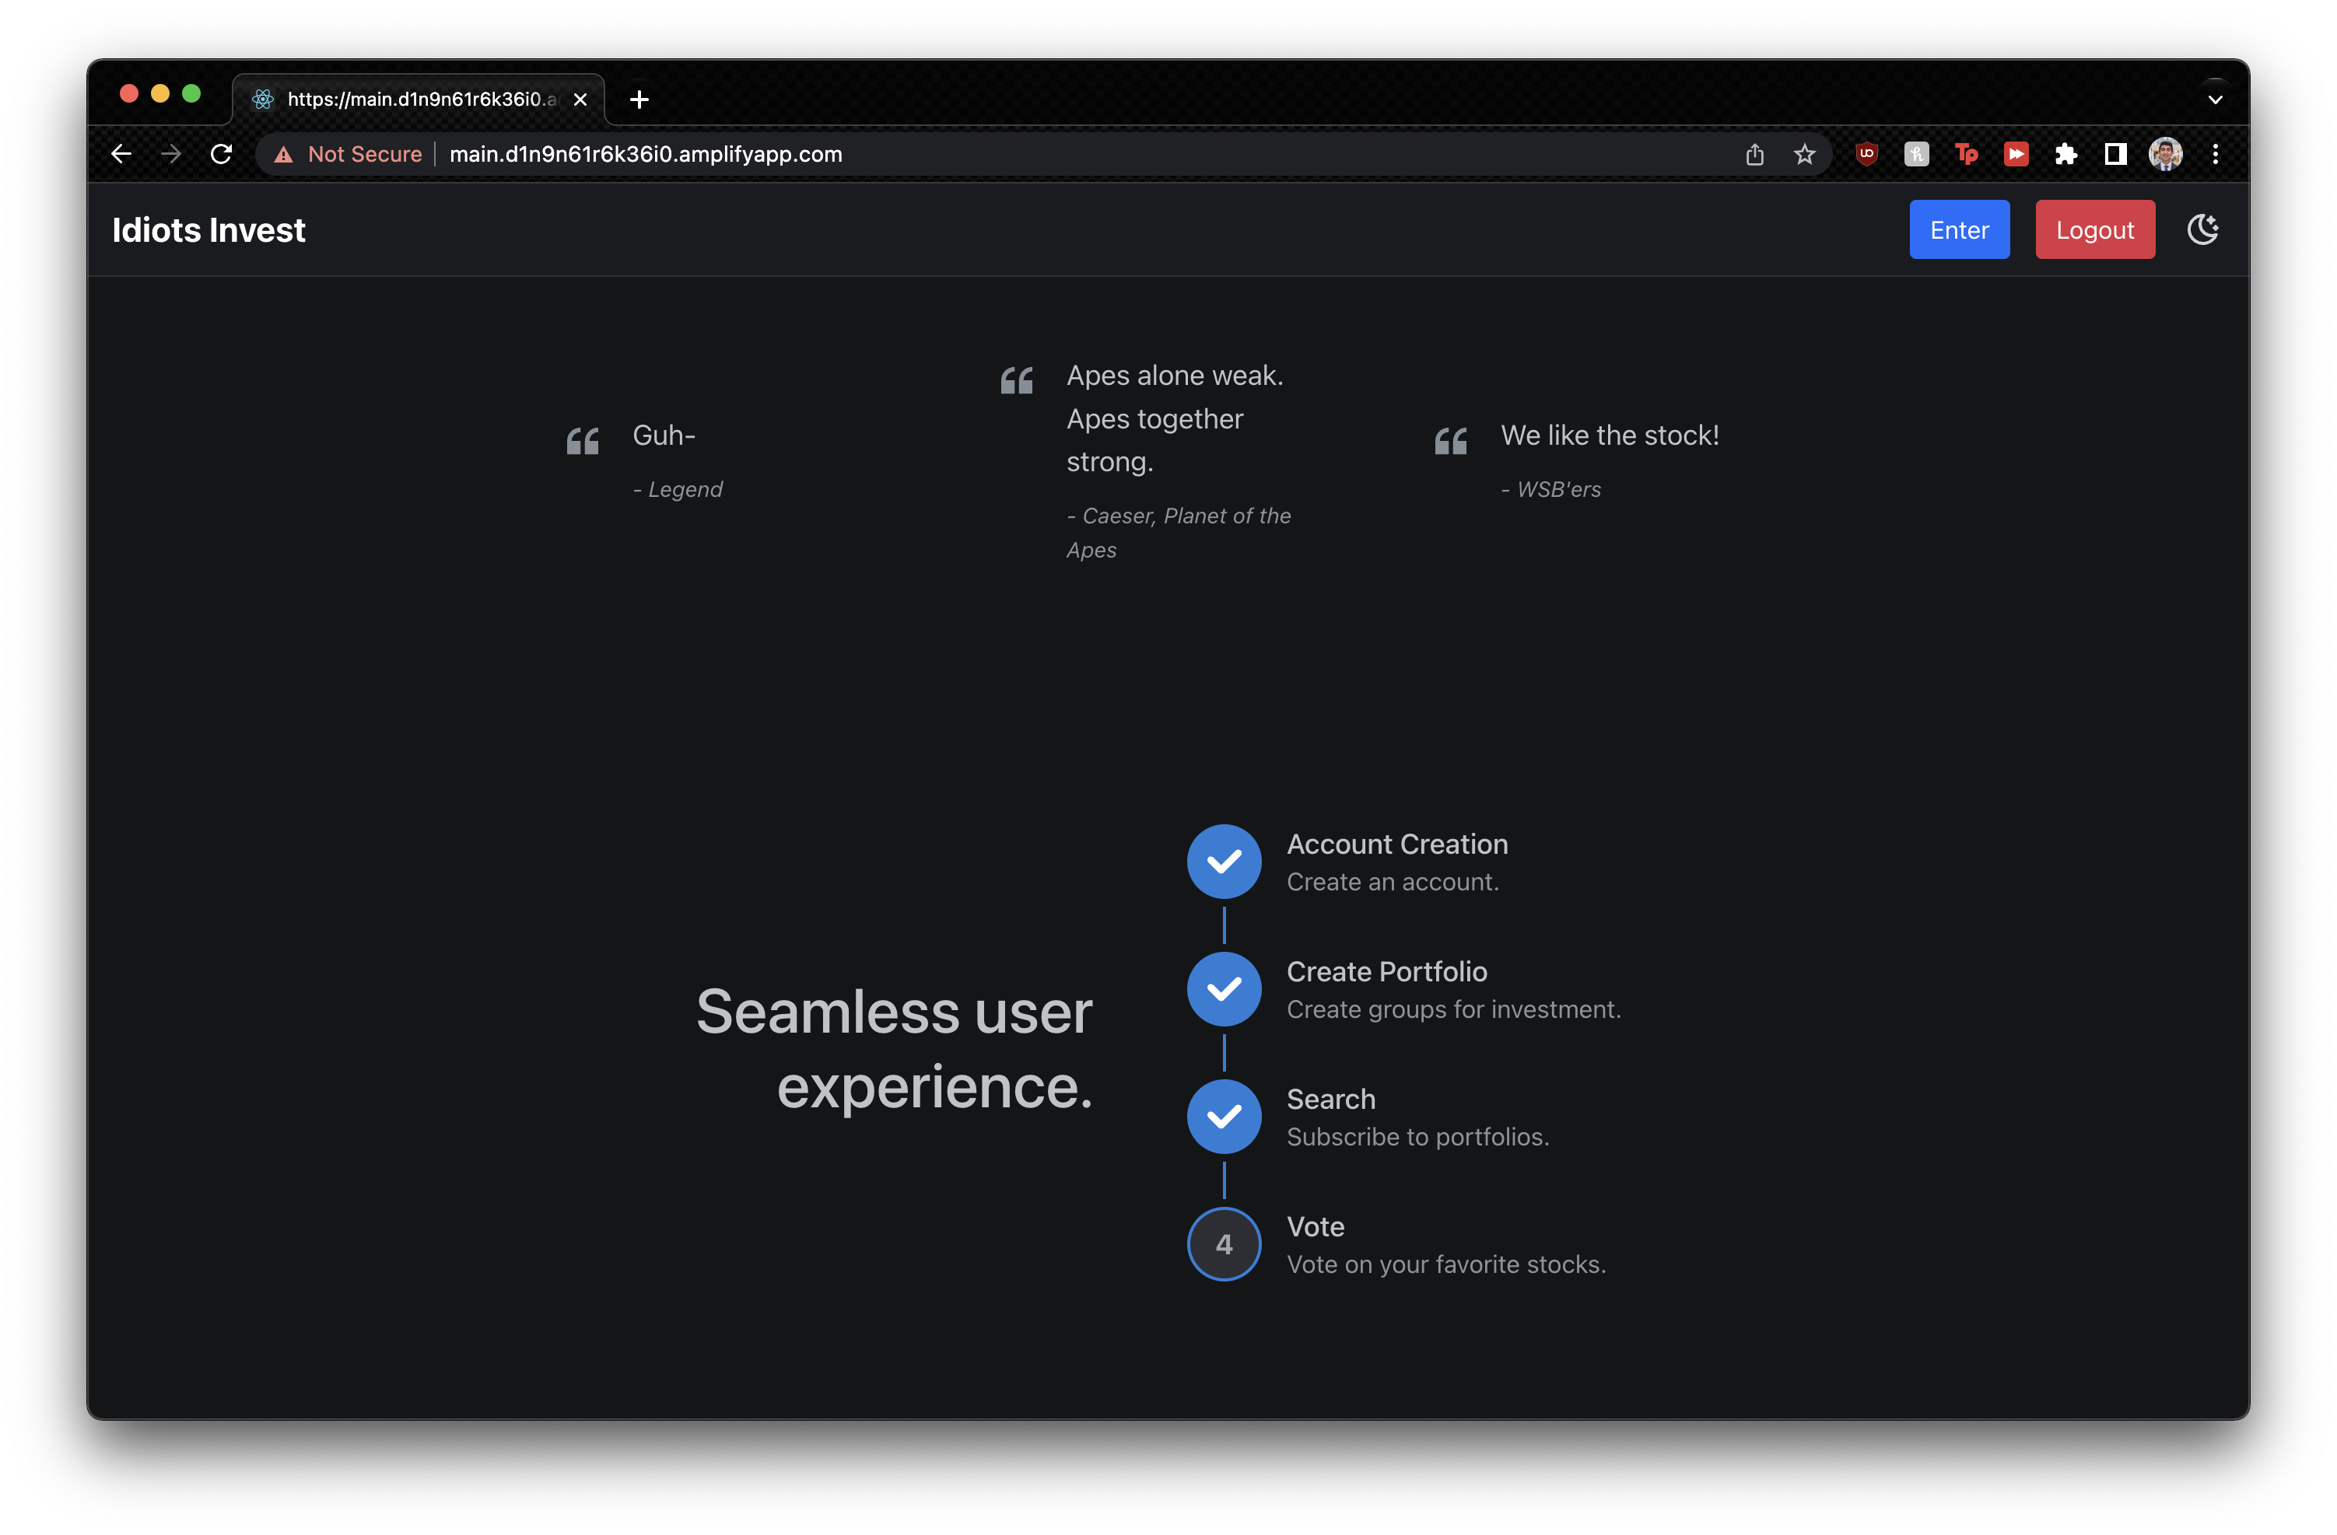The height and width of the screenshot is (1535, 2337).
Task: Toggle the browser side panel icon
Action: [x=2115, y=154]
